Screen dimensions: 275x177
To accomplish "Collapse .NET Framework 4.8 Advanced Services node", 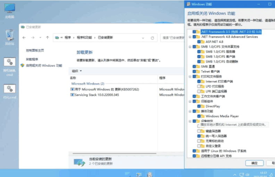I will 190,37.
